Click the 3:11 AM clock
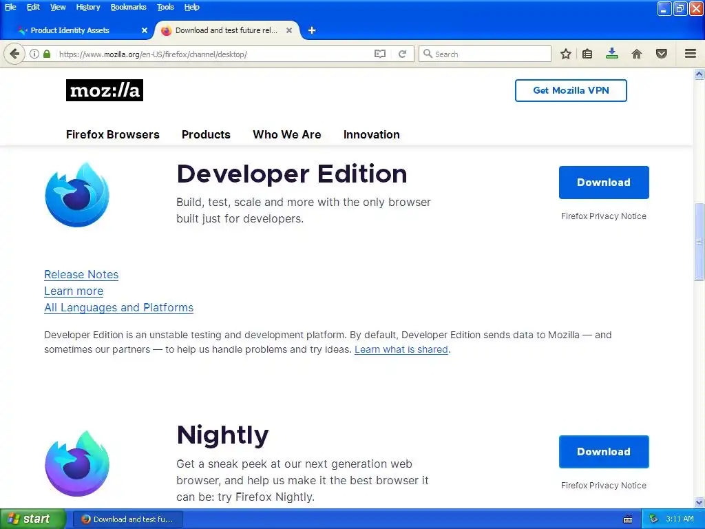The height and width of the screenshot is (529, 705). pyautogui.click(x=680, y=519)
